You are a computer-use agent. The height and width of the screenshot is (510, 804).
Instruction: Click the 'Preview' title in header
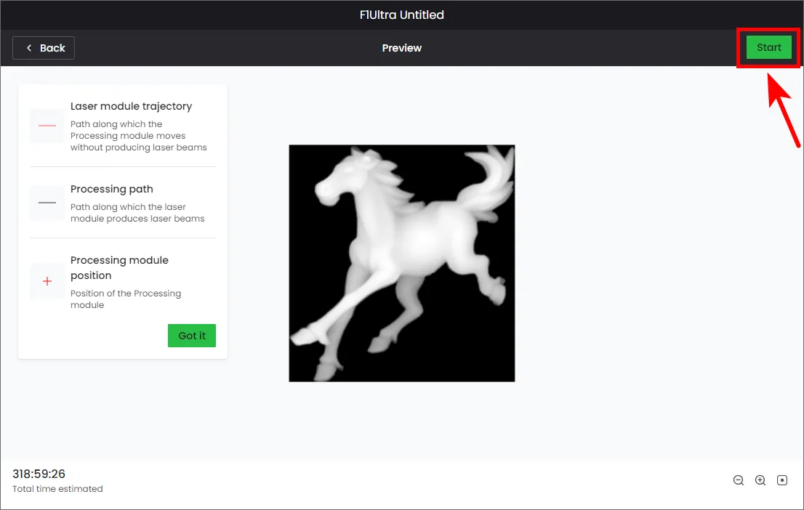click(x=402, y=48)
